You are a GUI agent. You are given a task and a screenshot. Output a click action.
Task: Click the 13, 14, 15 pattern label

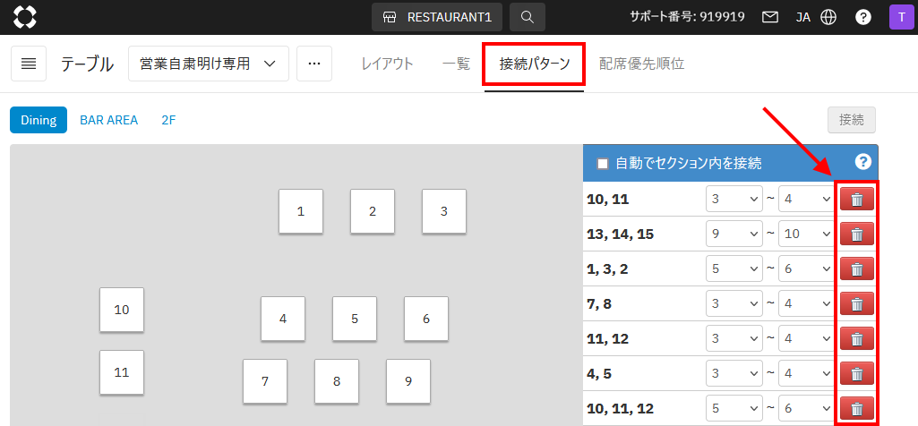620,234
